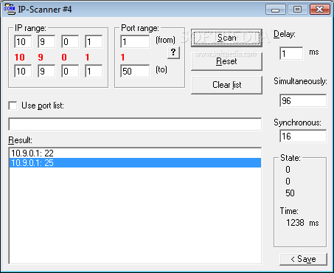The height and width of the screenshot is (273, 334).
Task: Click the Synchronous value field
Action: coord(303,136)
